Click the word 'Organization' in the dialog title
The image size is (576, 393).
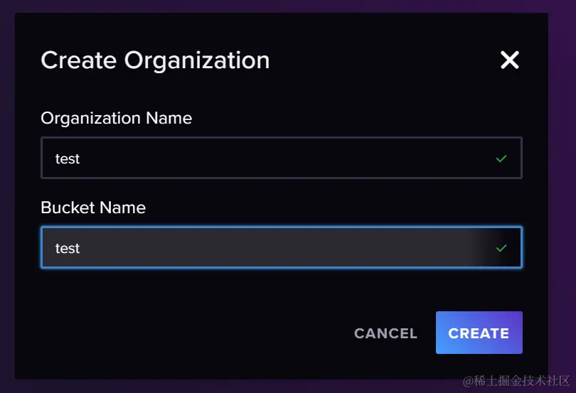(197, 60)
